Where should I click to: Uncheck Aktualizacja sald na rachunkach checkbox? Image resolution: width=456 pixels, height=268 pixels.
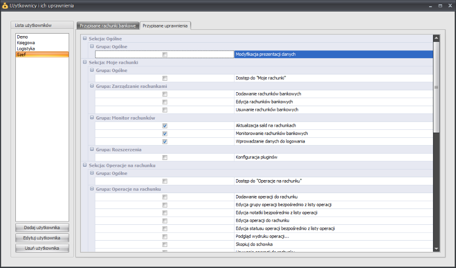pos(165,126)
